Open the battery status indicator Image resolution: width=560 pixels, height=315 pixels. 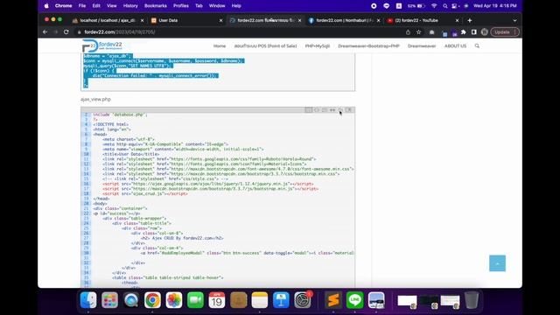(416, 6)
